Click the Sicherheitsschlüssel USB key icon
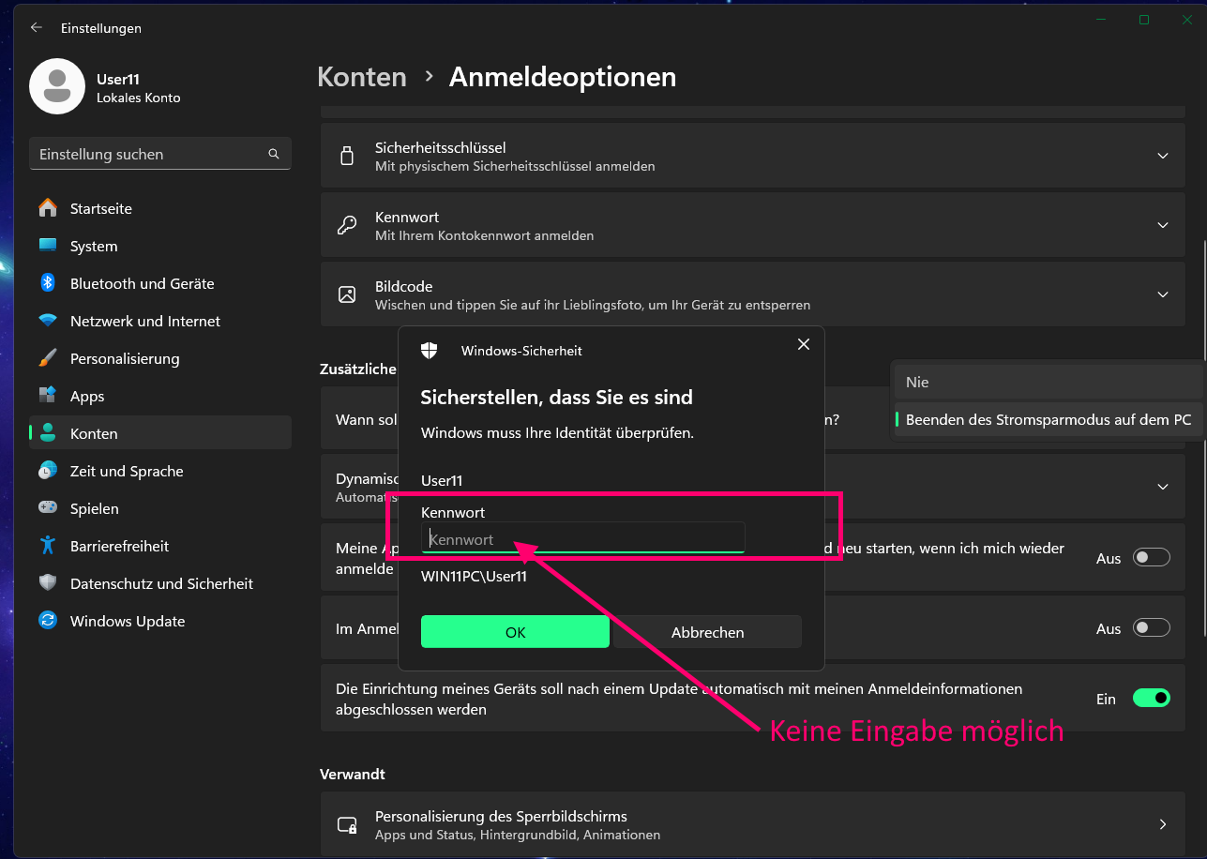The width and height of the screenshot is (1207, 859). (x=347, y=156)
